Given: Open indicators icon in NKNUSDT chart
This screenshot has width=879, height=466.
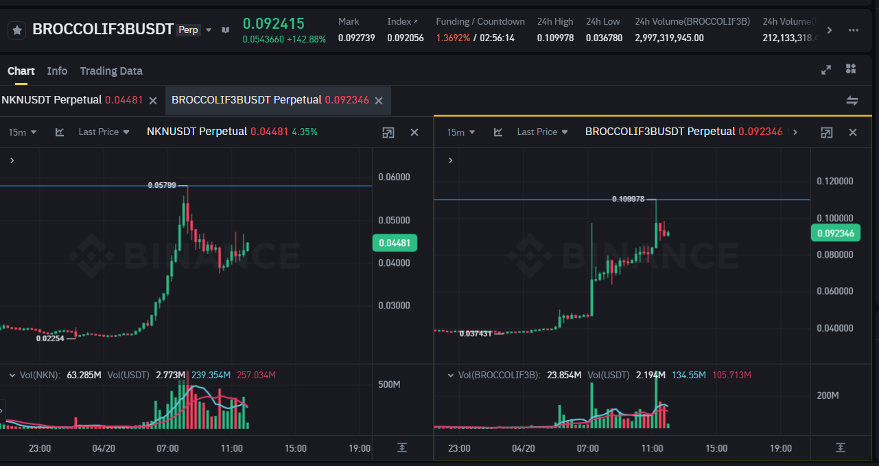Looking at the screenshot, I should 60,132.
